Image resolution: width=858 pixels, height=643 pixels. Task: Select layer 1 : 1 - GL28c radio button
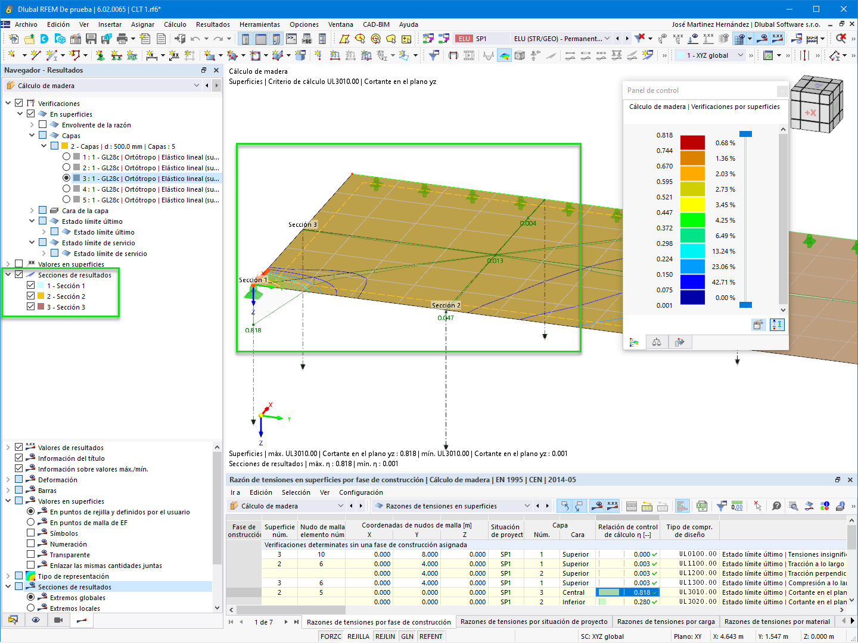pos(67,157)
